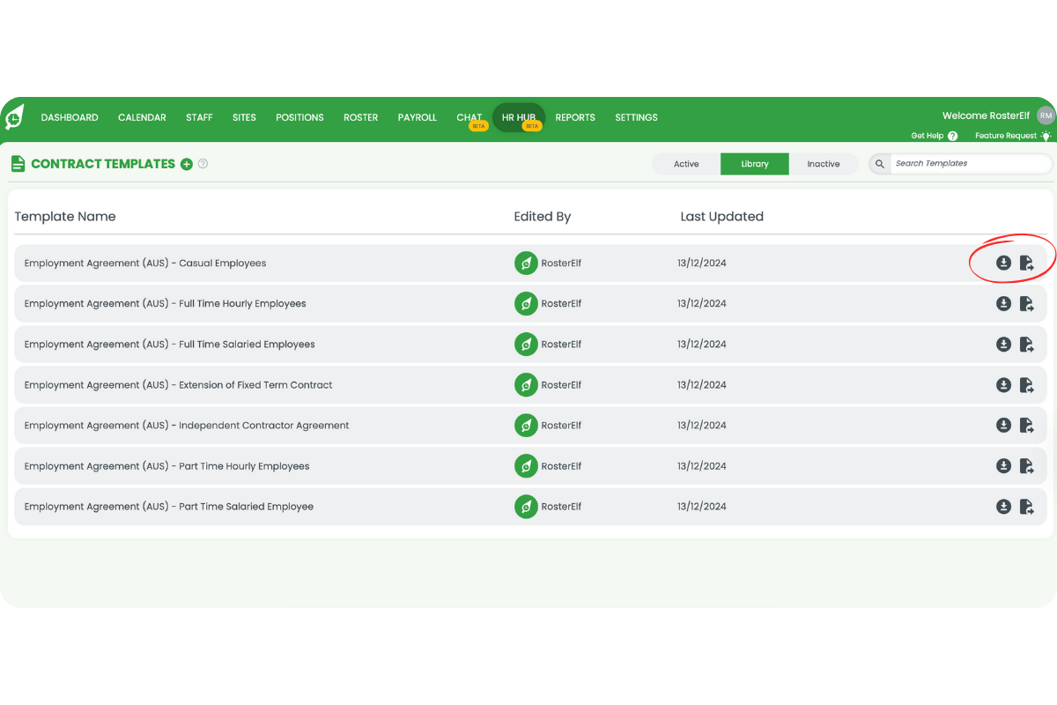Screen dimensions: 1057x705
Task: Download the Casual Employees contract template
Action: coord(1003,263)
